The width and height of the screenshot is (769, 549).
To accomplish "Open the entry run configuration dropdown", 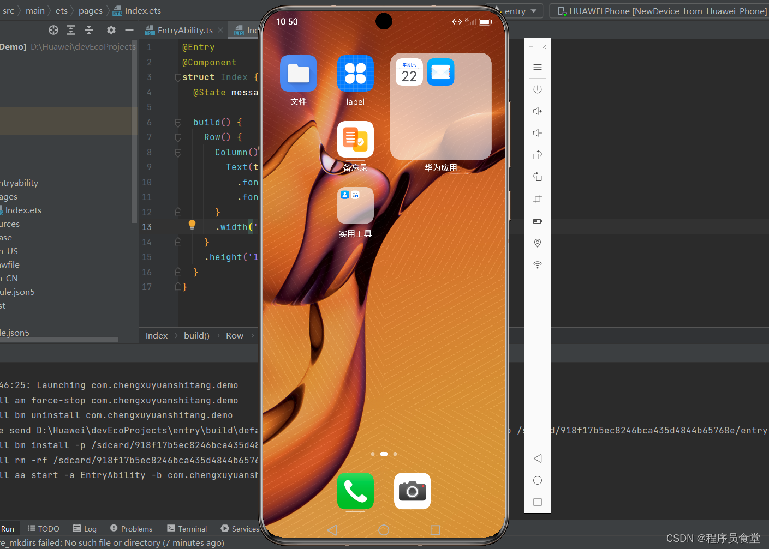I will [x=521, y=10].
